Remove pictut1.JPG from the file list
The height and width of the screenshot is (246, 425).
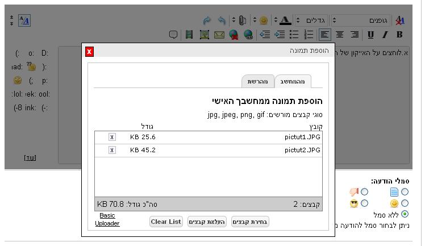click(112, 137)
